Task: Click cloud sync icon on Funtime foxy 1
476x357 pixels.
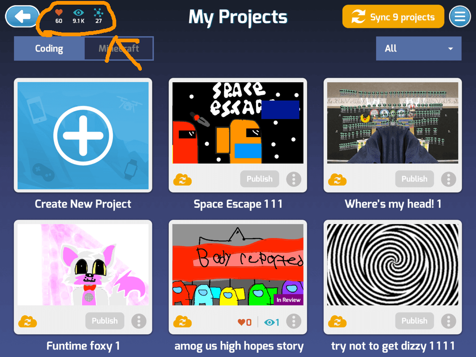Action: (27, 322)
